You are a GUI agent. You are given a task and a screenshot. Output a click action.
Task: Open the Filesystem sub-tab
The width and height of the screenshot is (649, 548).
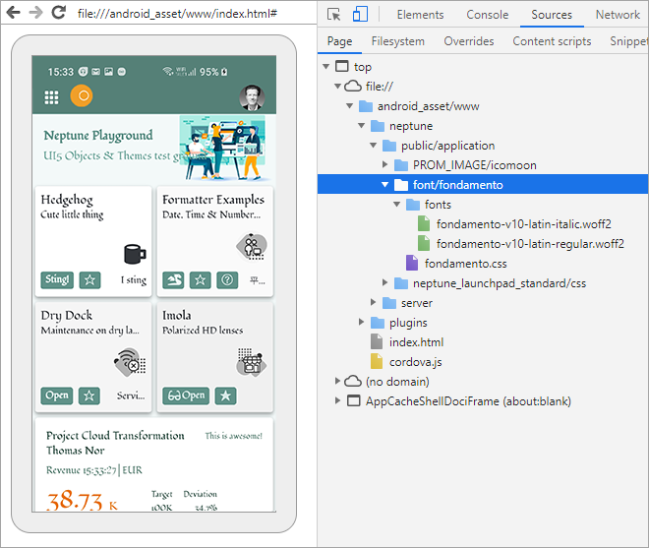398,41
